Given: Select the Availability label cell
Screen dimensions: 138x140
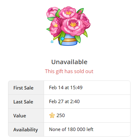Looking at the screenshot, I should tap(26, 129).
